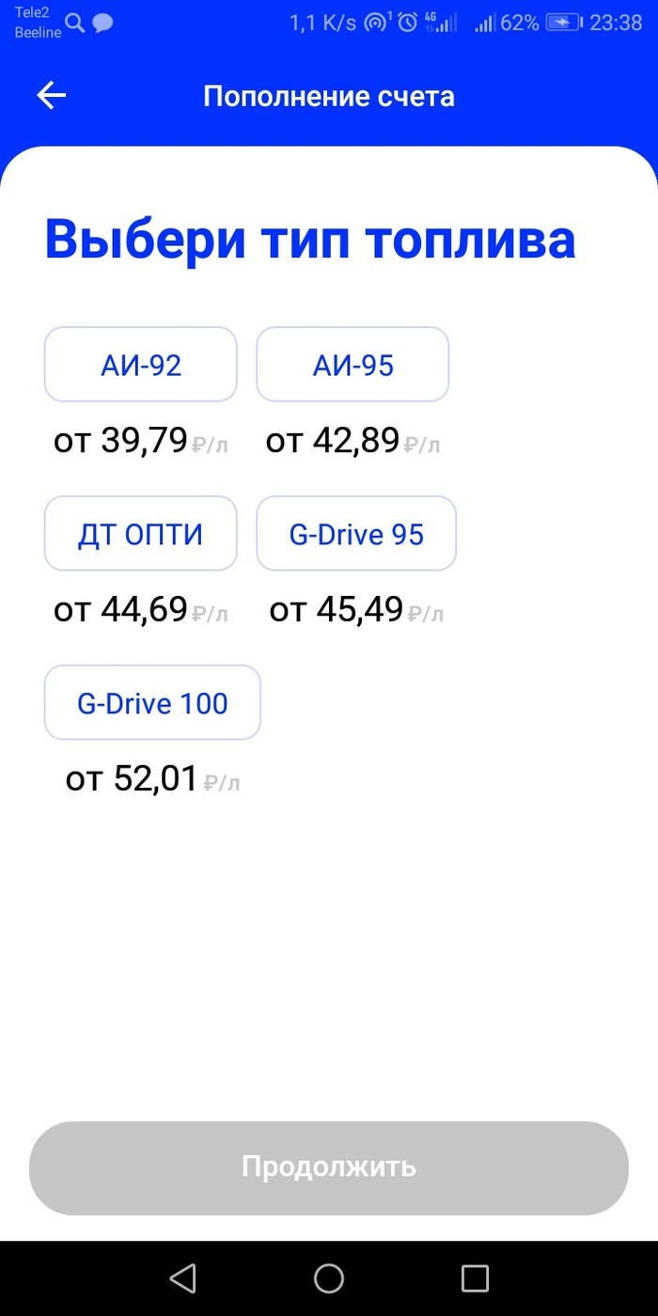The width and height of the screenshot is (658, 1316).
Task: Tap the chat bubble notification icon
Action: click(x=102, y=23)
